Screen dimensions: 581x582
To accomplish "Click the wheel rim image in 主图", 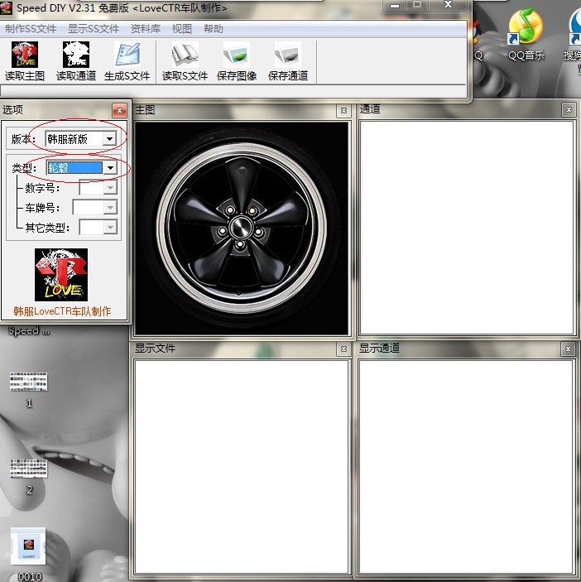I will (x=242, y=228).
